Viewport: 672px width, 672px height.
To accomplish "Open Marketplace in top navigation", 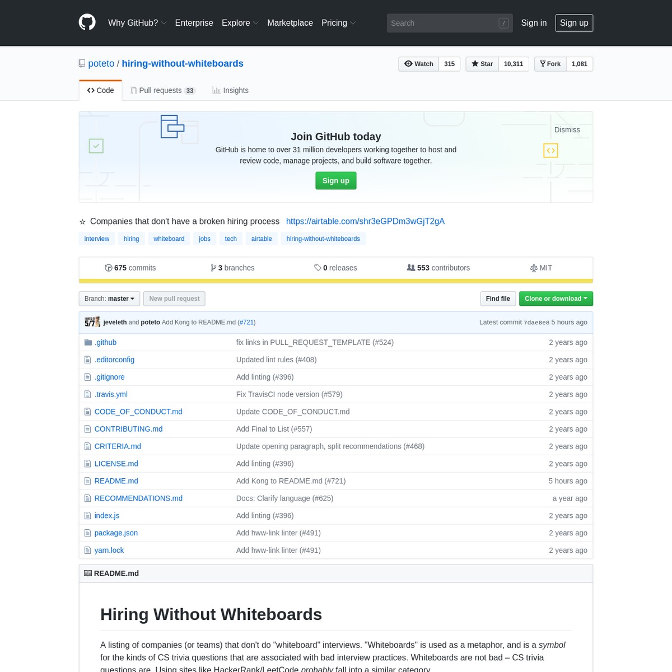I will [290, 23].
